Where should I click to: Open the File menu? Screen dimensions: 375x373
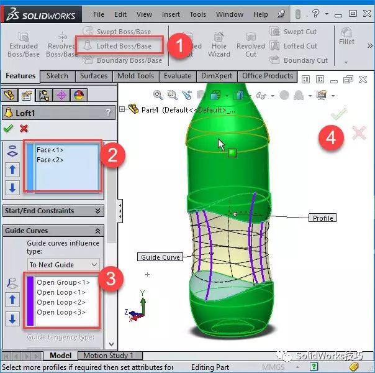coord(99,14)
